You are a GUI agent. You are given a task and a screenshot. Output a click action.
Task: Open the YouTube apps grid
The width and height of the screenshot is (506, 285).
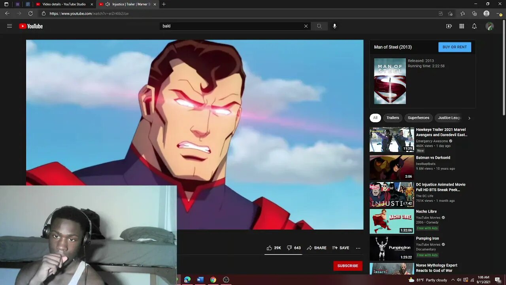click(x=462, y=26)
